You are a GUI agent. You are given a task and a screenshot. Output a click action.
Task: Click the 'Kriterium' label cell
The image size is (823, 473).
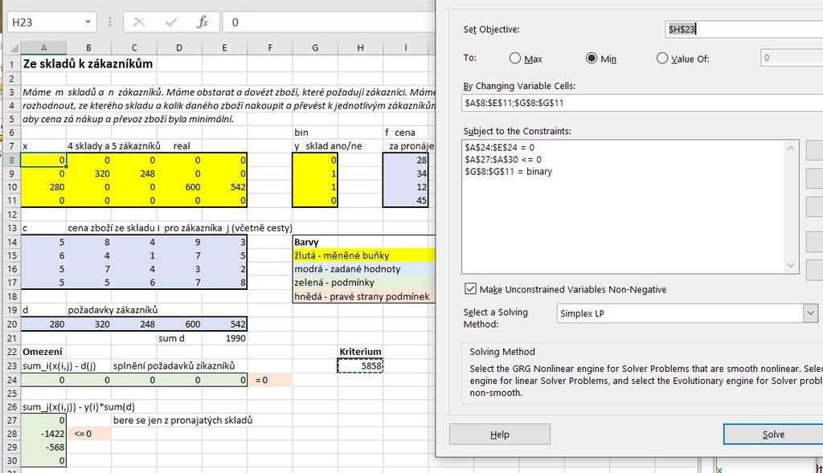pyautogui.click(x=360, y=352)
